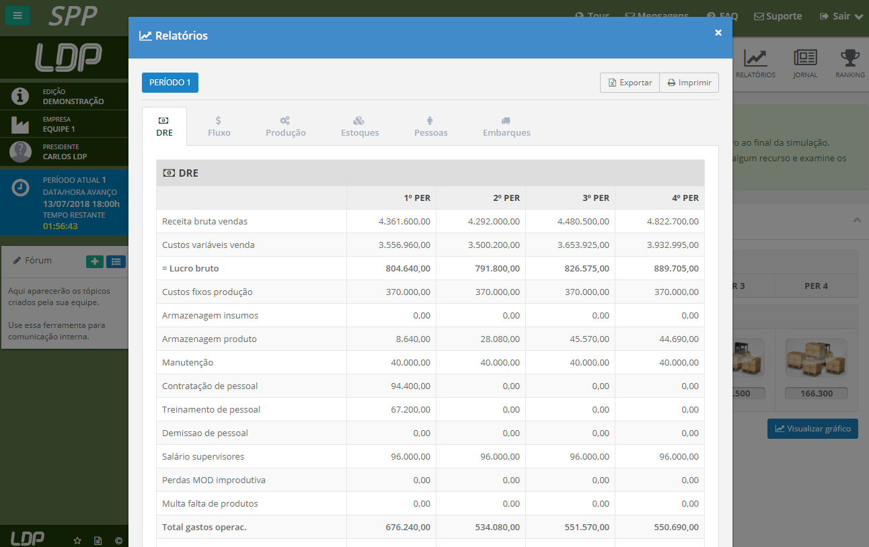Export the report with Exportar
Image resolution: width=869 pixels, height=547 pixels.
[630, 83]
